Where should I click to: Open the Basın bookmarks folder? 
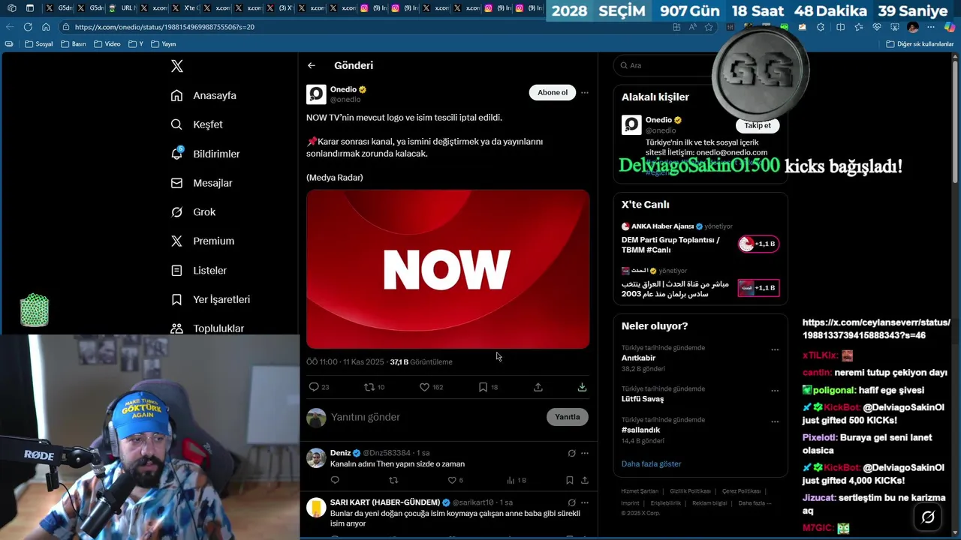click(x=74, y=44)
